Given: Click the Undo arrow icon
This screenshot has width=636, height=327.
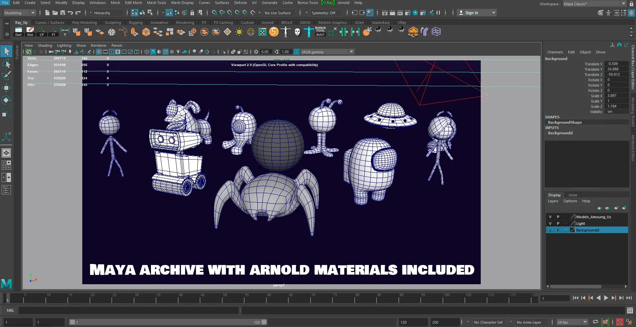Looking at the screenshot, I should (x=70, y=13).
